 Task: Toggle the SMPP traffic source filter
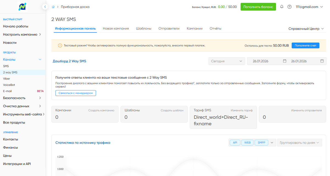[261, 143]
